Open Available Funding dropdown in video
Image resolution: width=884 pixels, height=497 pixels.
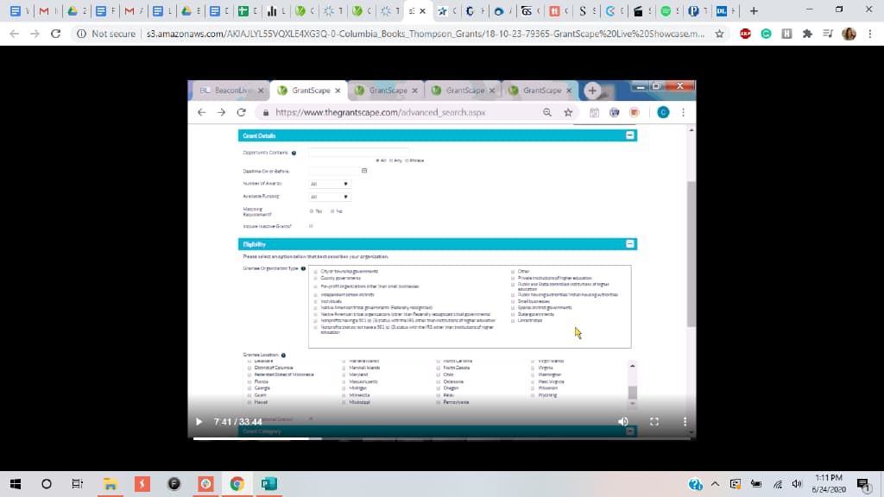point(329,197)
